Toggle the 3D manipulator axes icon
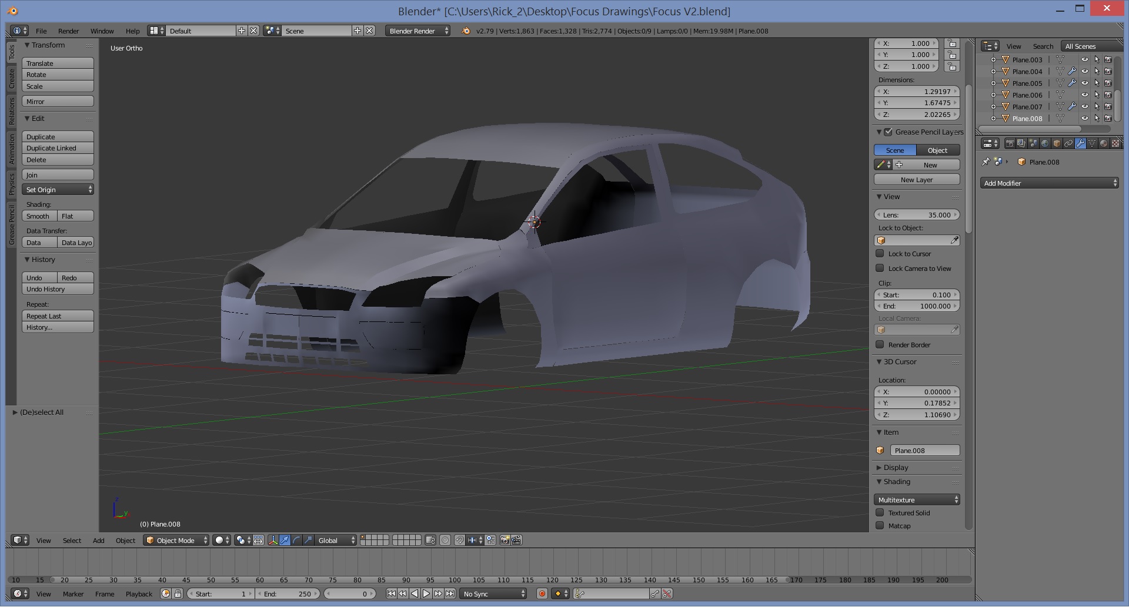This screenshot has height=607, width=1129. pos(273,541)
